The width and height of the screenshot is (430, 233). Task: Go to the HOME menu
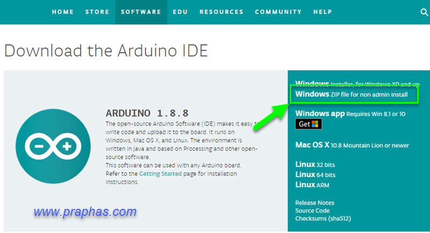tap(63, 12)
